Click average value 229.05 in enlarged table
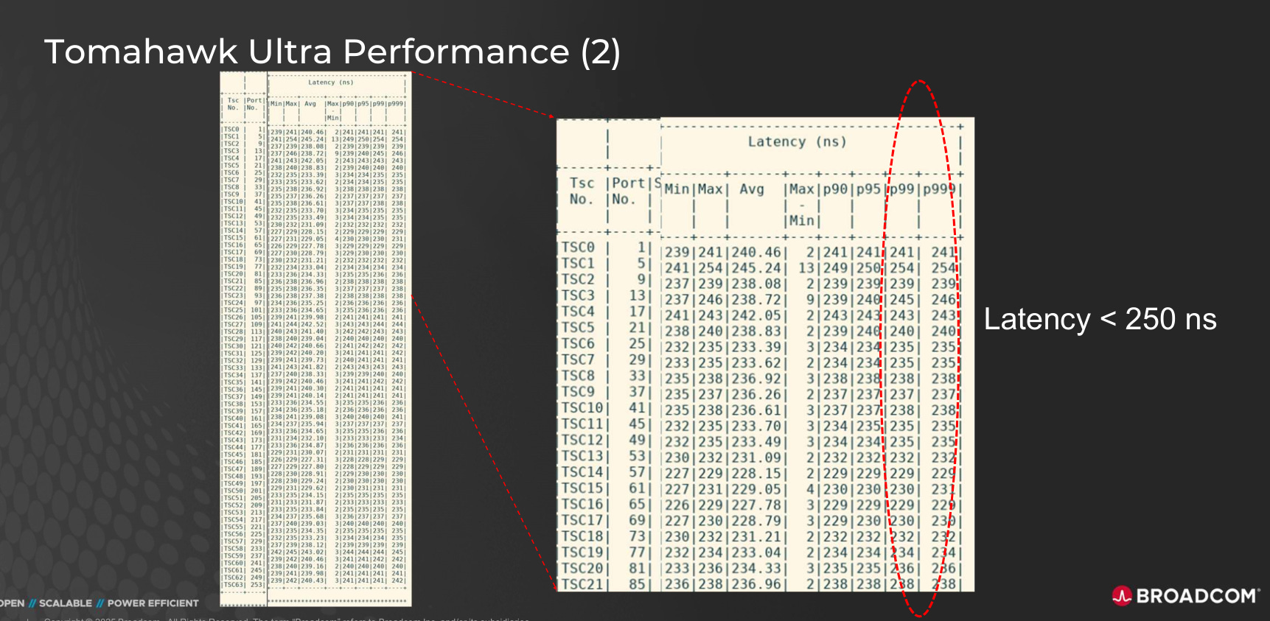This screenshot has height=621, width=1270. tap(756, 490)
